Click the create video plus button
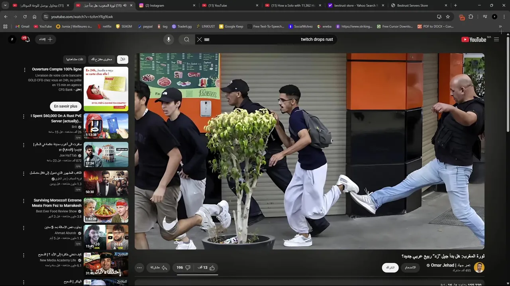This screenshot has width=510, height=286. pyautogui.click(x=46, y=39)
